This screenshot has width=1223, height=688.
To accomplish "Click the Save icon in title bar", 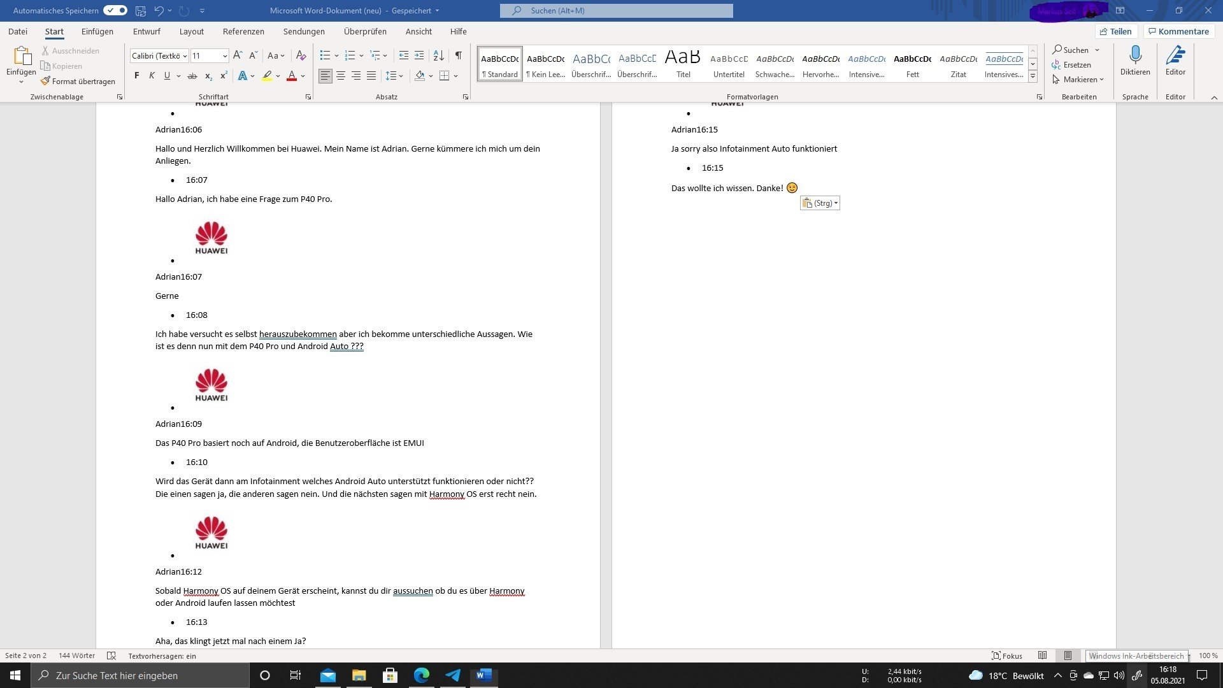I will click(x=141, y=11).
